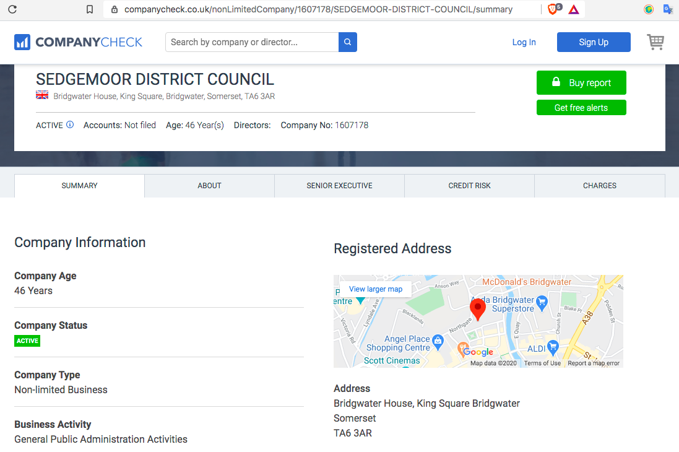The height and width of the screenshot is (452, 679).
Task: Focus the company or director search field
Action: 251,42
